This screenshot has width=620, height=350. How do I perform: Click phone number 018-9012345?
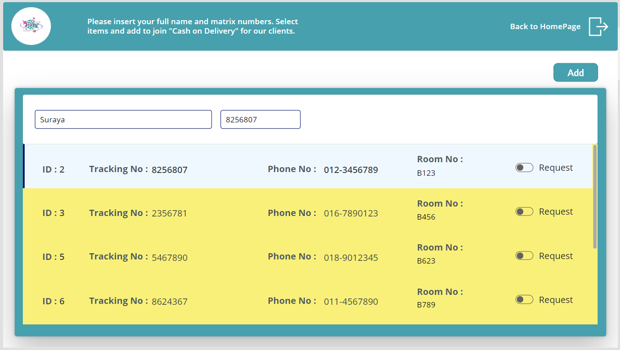(x=351, y=258)
